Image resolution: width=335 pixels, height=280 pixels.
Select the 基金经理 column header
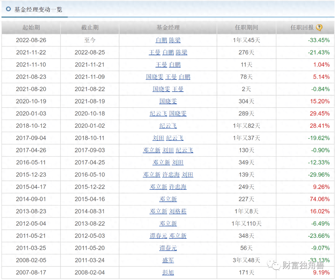point(168,28)
